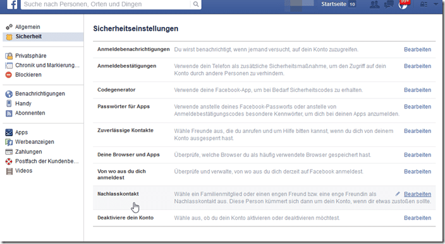The height and width of the screenshot is (244, 445).
Task: Click the Facebook logo in the top bar
Action: tap(12, 4)
